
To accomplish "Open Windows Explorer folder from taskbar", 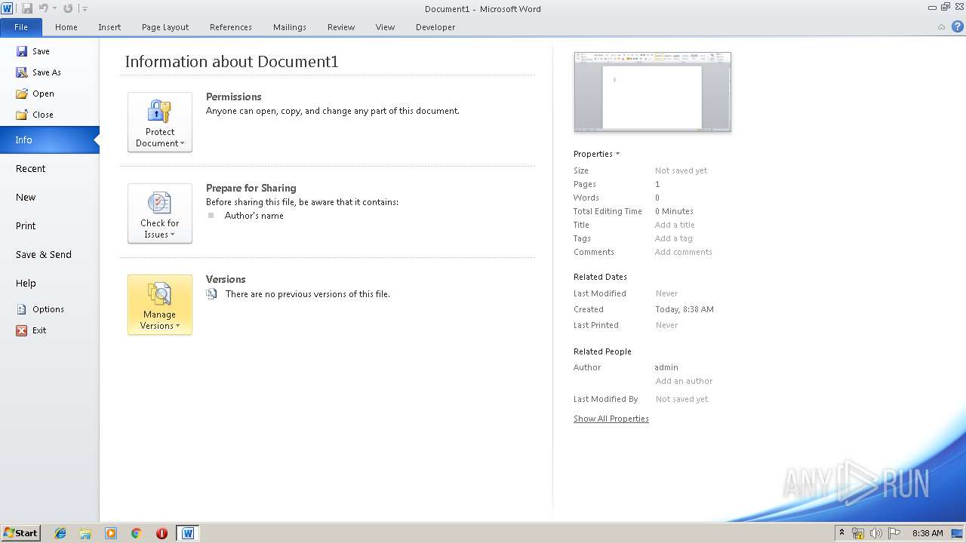I will [85, 533].
